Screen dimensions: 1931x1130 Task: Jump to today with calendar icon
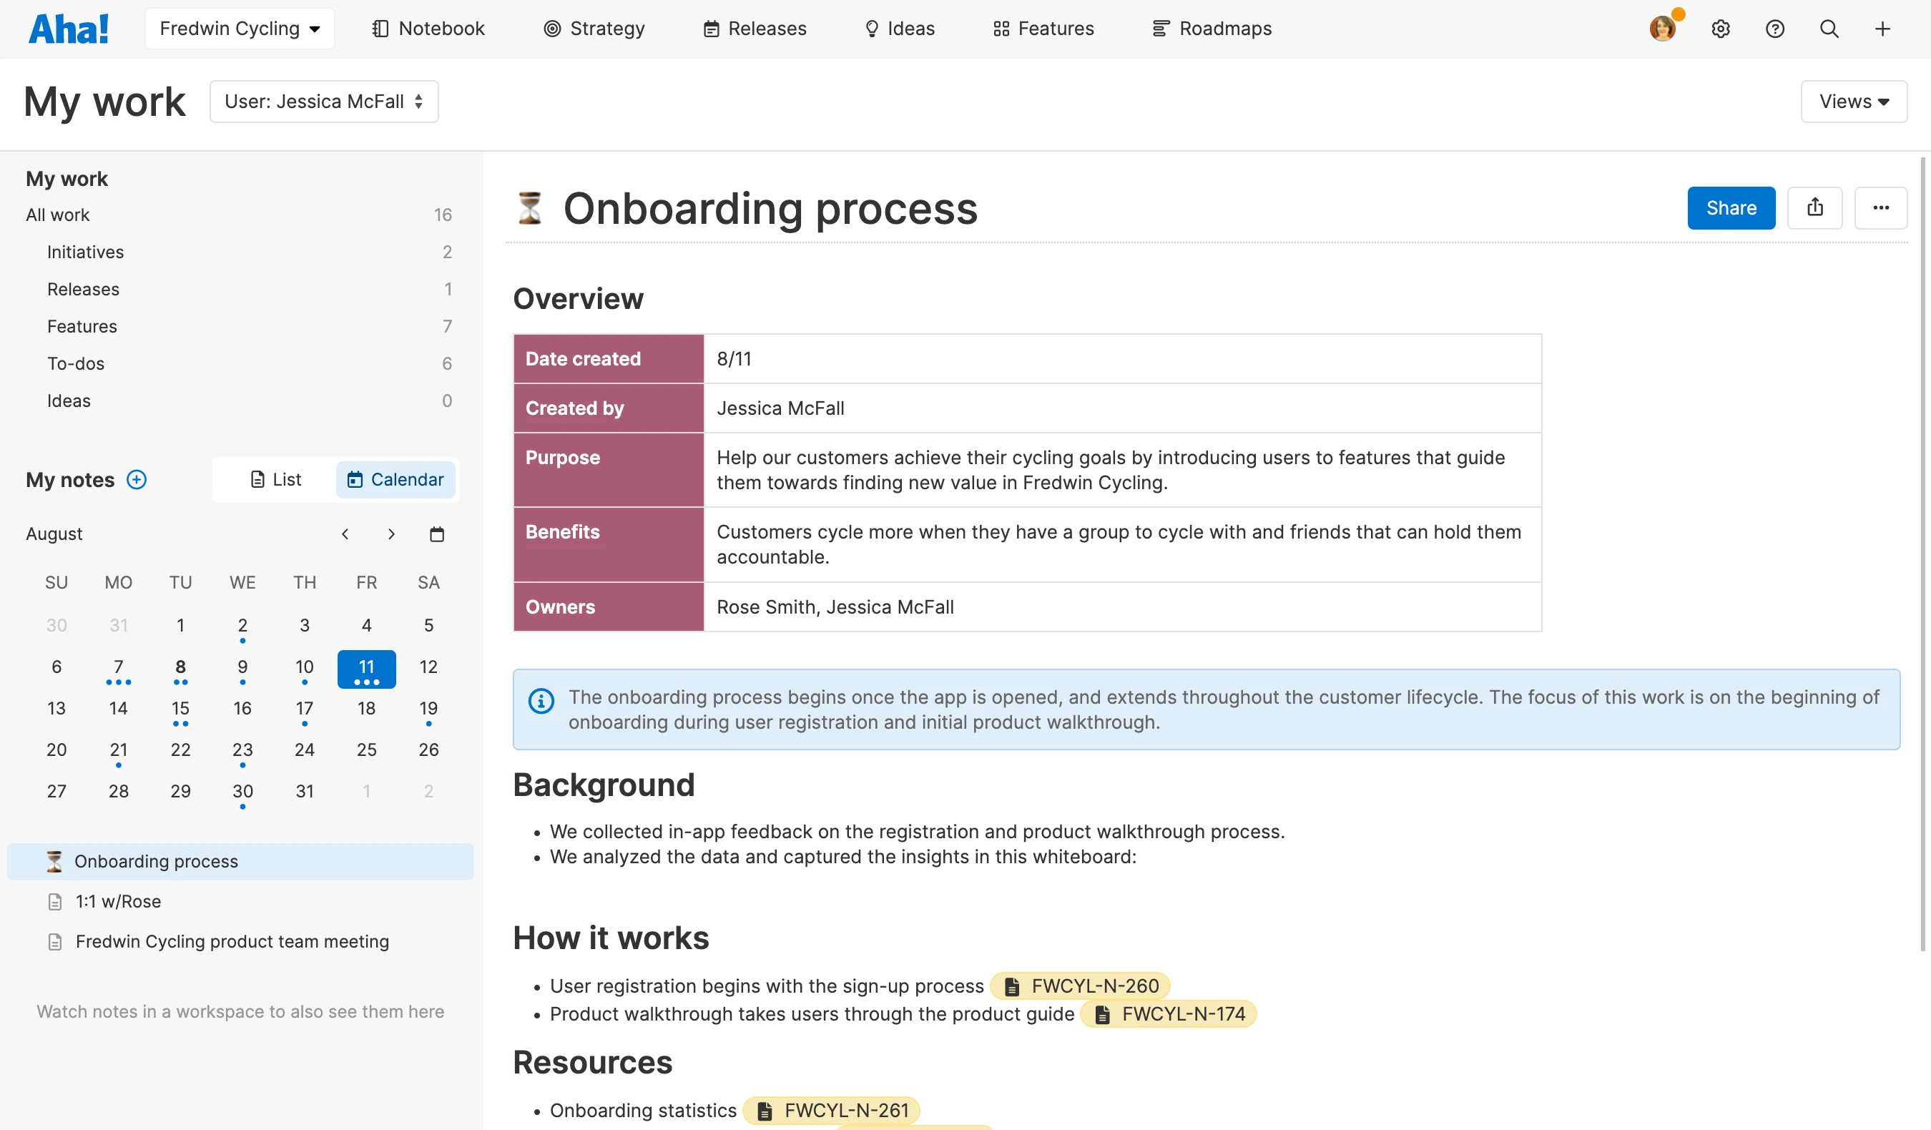coord(437,534)
